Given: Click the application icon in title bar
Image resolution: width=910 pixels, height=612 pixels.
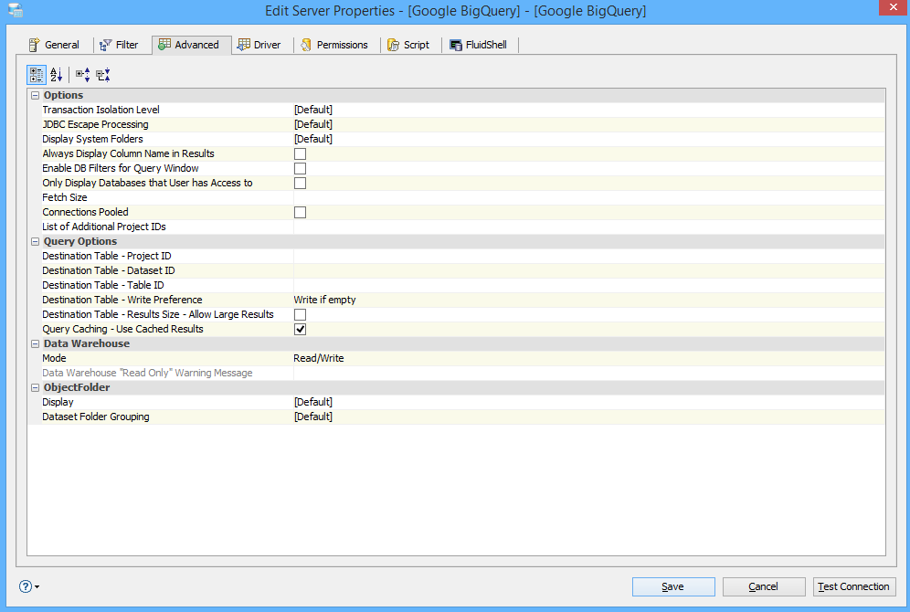Looking at the screenshot, I should click(16, 10).
